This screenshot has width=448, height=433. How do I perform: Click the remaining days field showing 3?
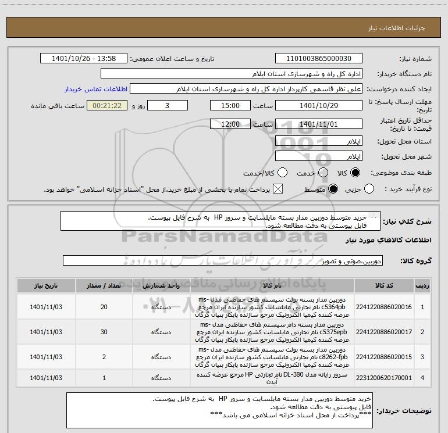(x=168, y=105)
